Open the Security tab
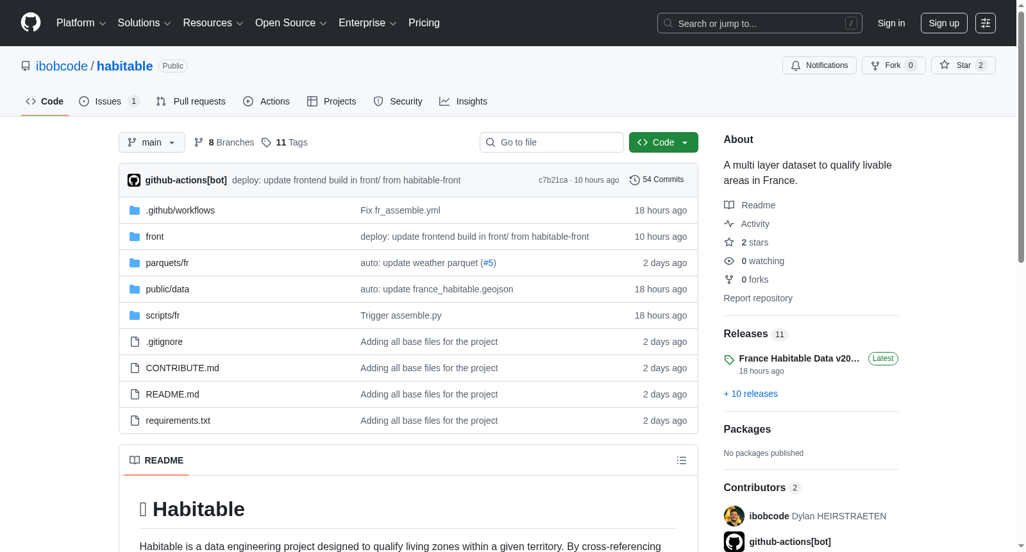The image size is (1026, 552). coord(398,101)
